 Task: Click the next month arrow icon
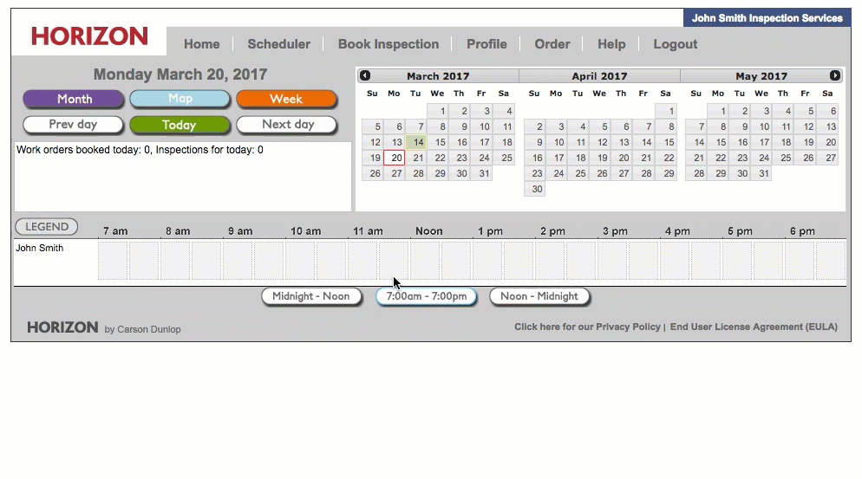[x=835, y=76]
